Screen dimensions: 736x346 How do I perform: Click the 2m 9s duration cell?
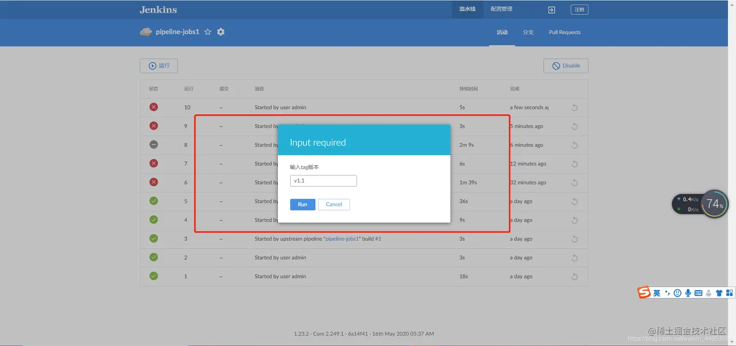click(466, 145)
